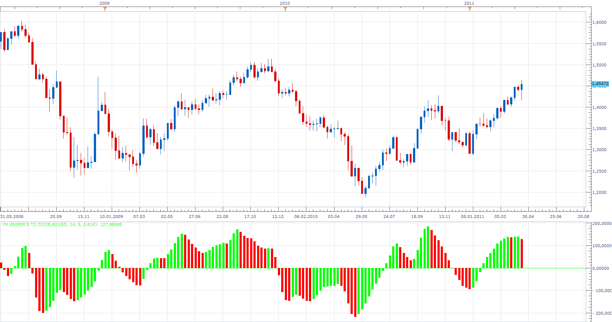Click the 1,5500 price axis label
This screenshot has height=322, width=612.
tap(599, 44)
